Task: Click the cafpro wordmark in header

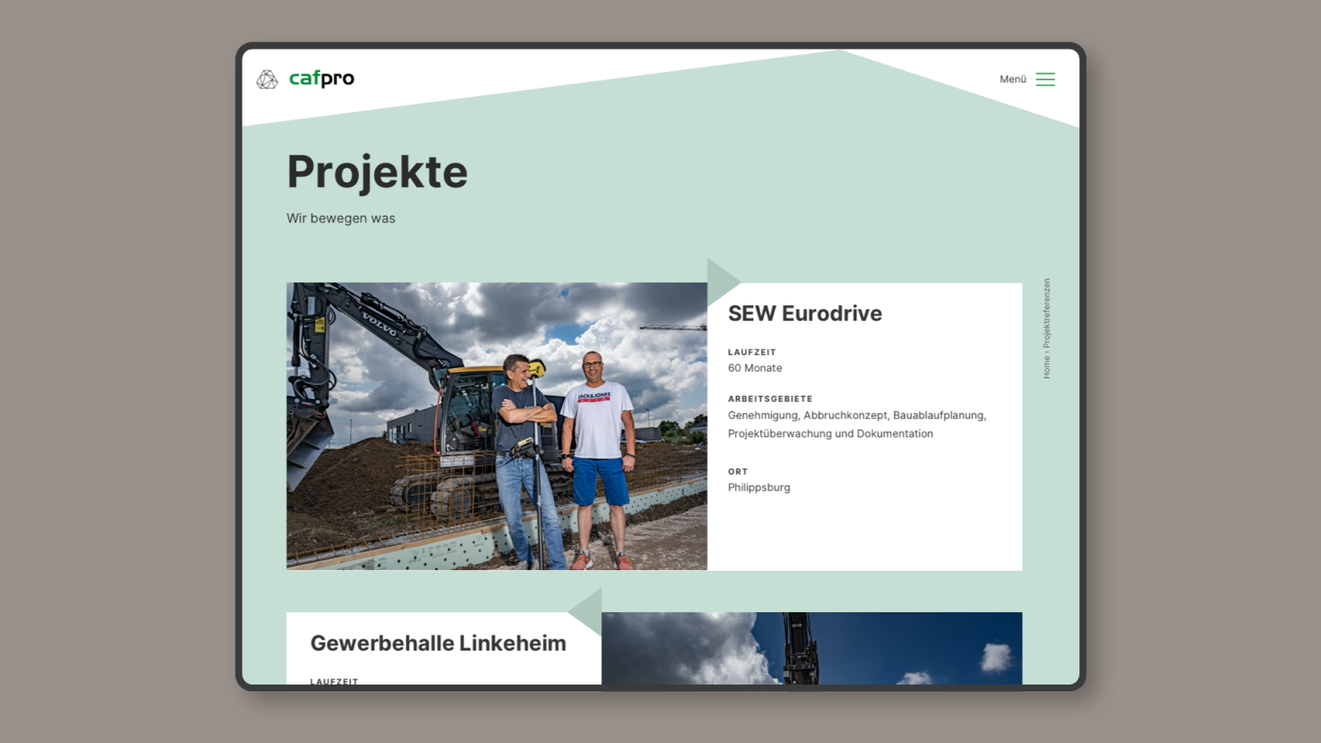Action: 322,78
